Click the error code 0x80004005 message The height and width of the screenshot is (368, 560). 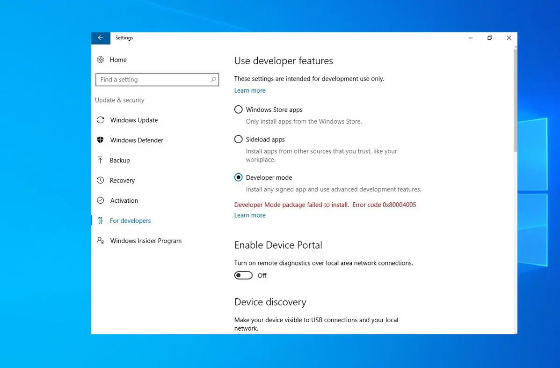[325, 205]
